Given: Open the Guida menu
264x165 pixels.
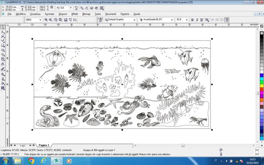Looking at the screenshot, I should (137, 14).
